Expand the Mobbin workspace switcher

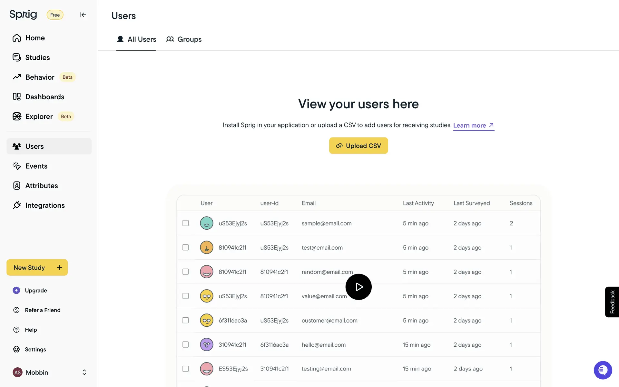[84, 372]
